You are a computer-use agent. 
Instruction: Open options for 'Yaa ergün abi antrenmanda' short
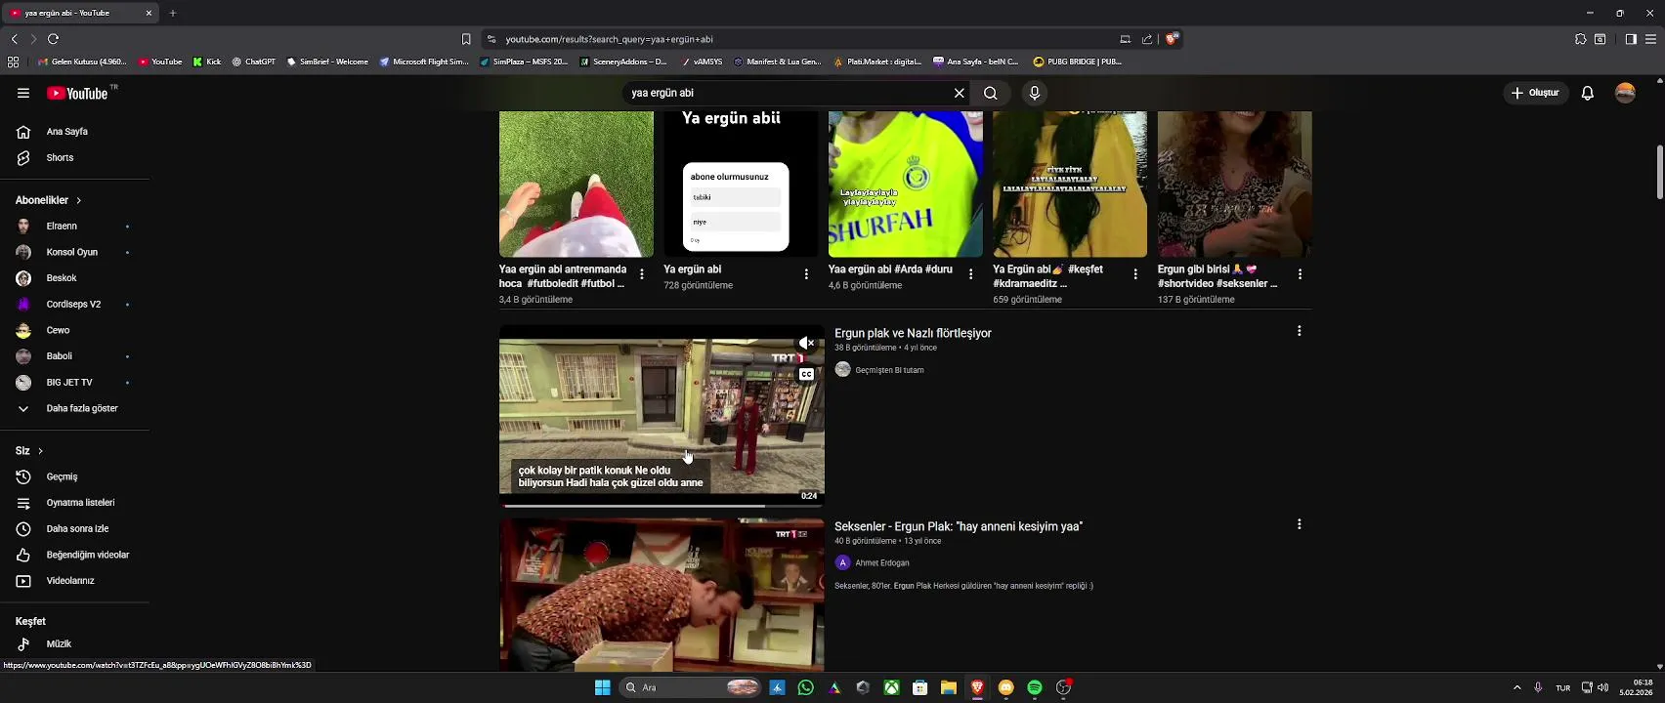point(642,274)
